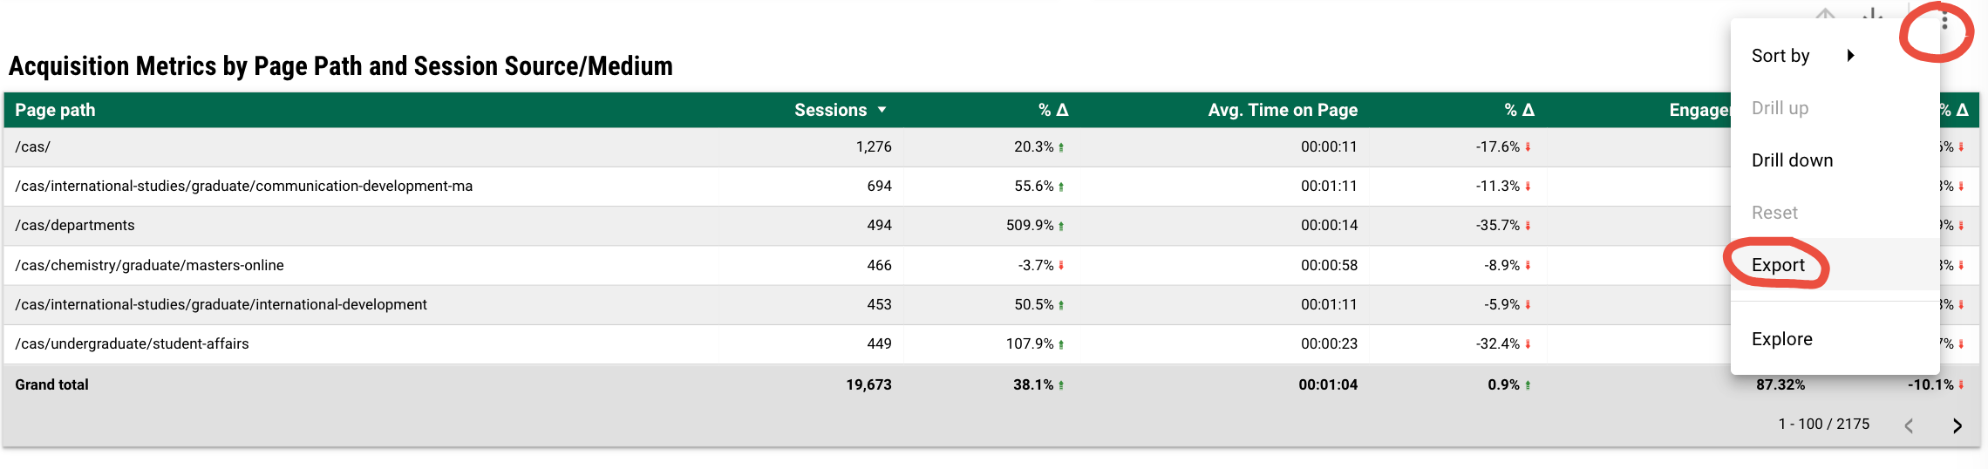This screenshot has height=469, width=1988.
Task: Click the Avg. Time on Page header
Action: [1282, 110]
